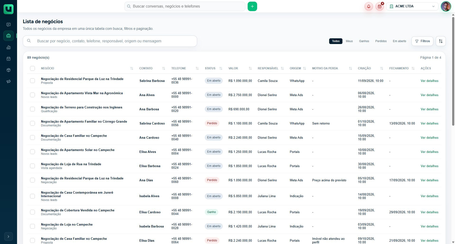Focus the Buscar por negócio search box
Viewport: 455px width, 244px height.
coord(110,41)
